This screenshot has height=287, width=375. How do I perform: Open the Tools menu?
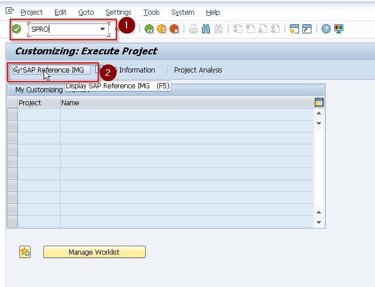(151, 12)
